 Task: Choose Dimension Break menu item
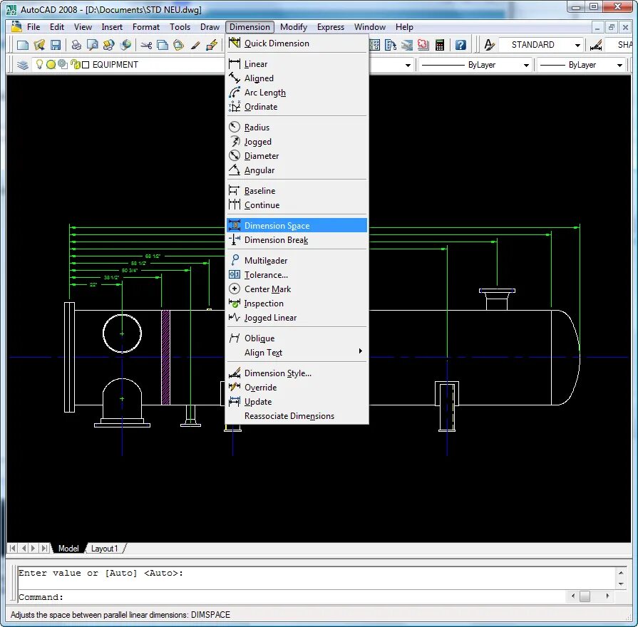pyautogui.click(x=297, y=240)
